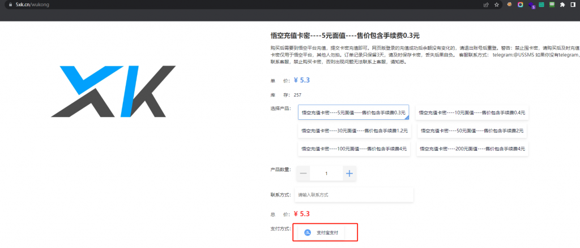Image resolution: width=580 pixels, height=248 pixels.
Task: Click the unit price ¥ 5.3 in blue
Action: [302, 80]
